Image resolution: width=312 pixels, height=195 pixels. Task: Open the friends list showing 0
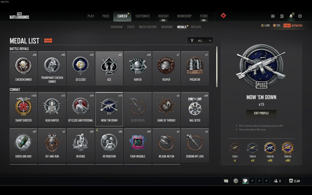coord(277,181)
